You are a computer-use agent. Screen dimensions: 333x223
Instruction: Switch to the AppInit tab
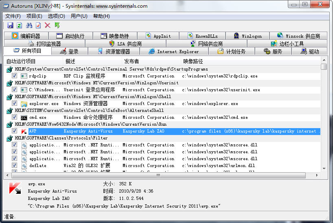[x=158, y=36]
